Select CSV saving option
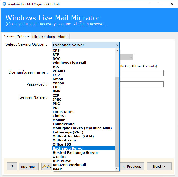Image resolution: width=178 pixels, height=177 pixels. pyautogui.click(x=84, y=75)
